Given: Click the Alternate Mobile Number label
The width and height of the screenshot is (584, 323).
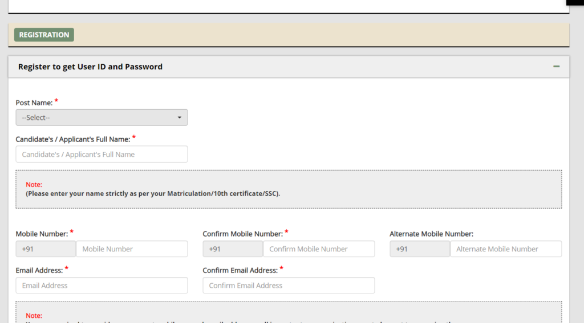Looking at the screenshot, I should click(x=431, y=234).
